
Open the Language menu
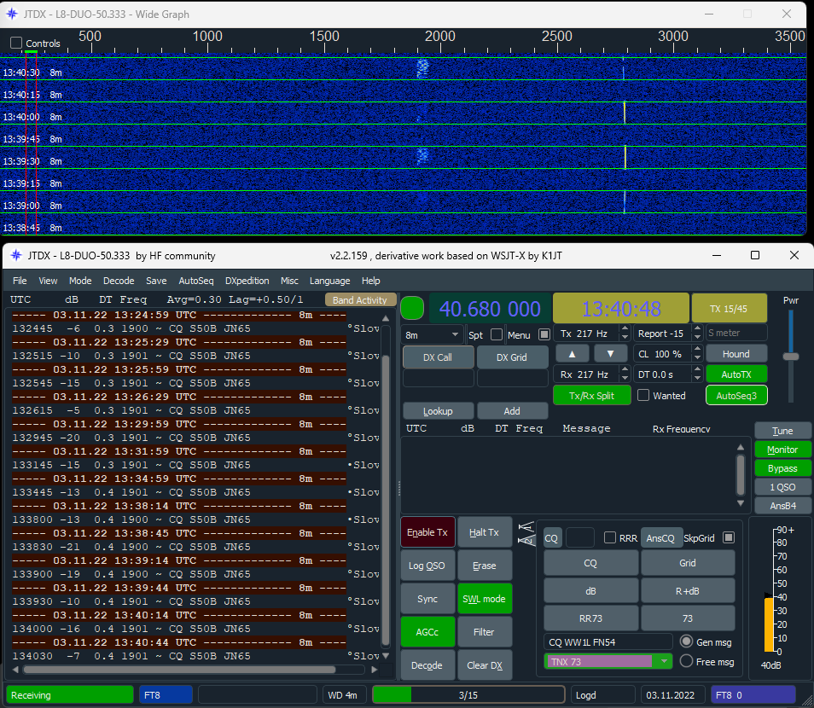(329, 281)
